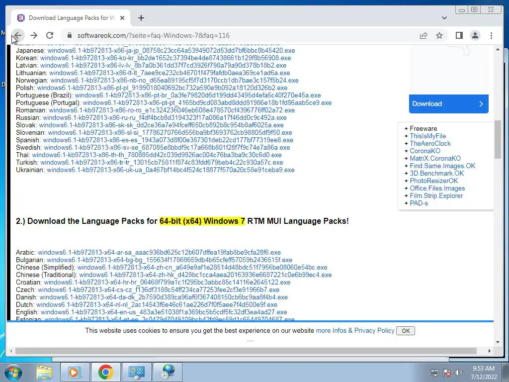509x382 pixels.
Task: Download the Spanish x86 language pack
Action: tap(168, 140)
